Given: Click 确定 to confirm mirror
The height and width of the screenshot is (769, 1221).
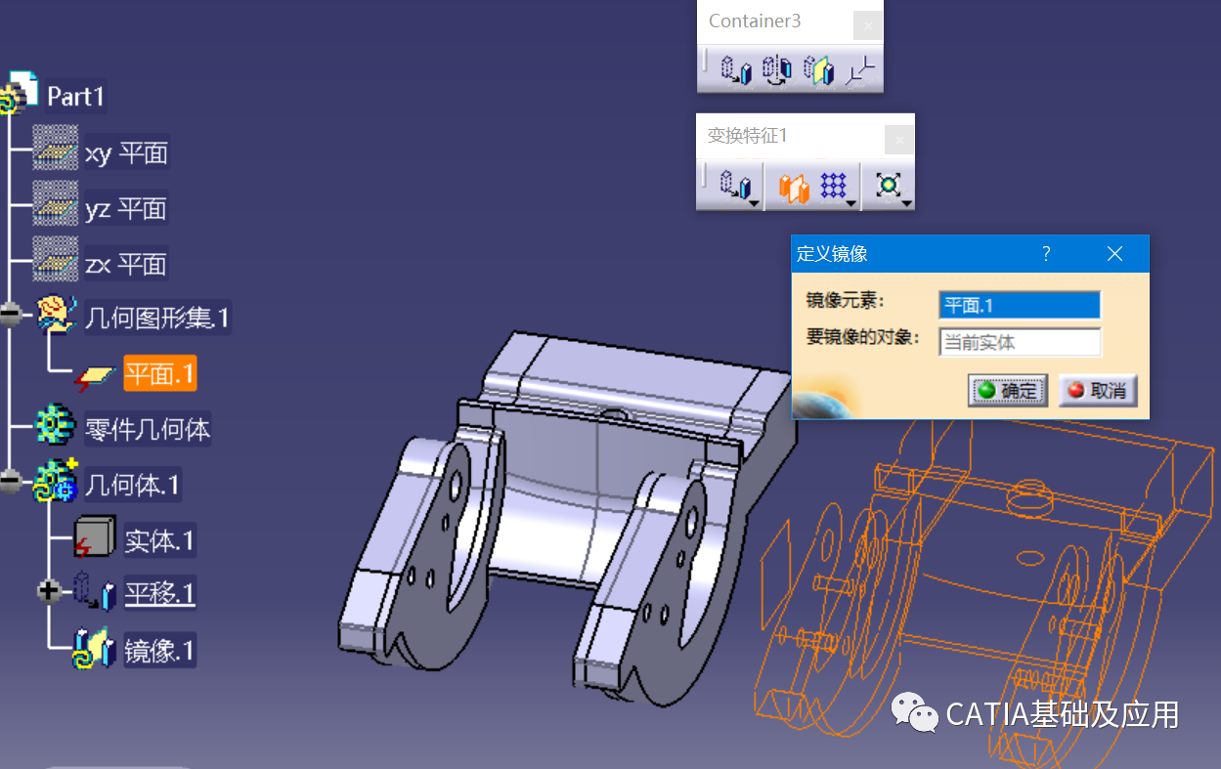Looking at the screenshot, I should [x=1008, y=390].
